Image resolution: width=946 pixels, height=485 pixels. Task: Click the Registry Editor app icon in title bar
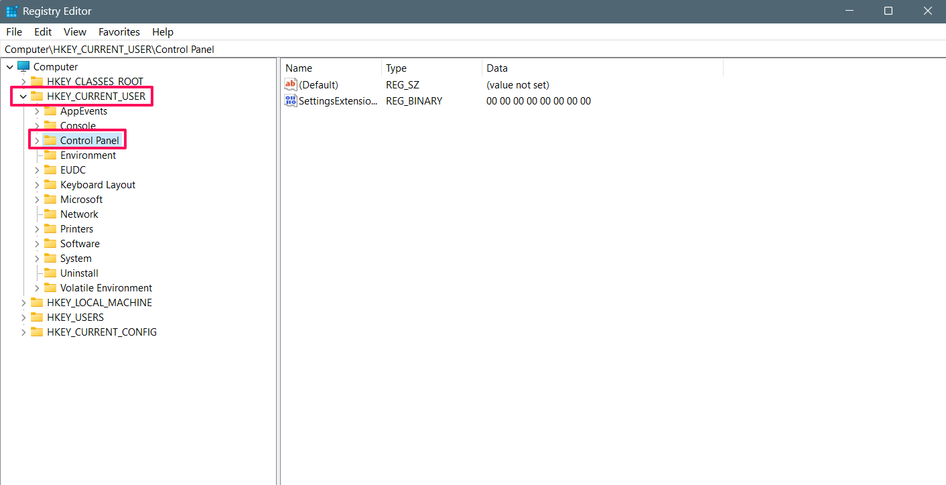[11, 11]
